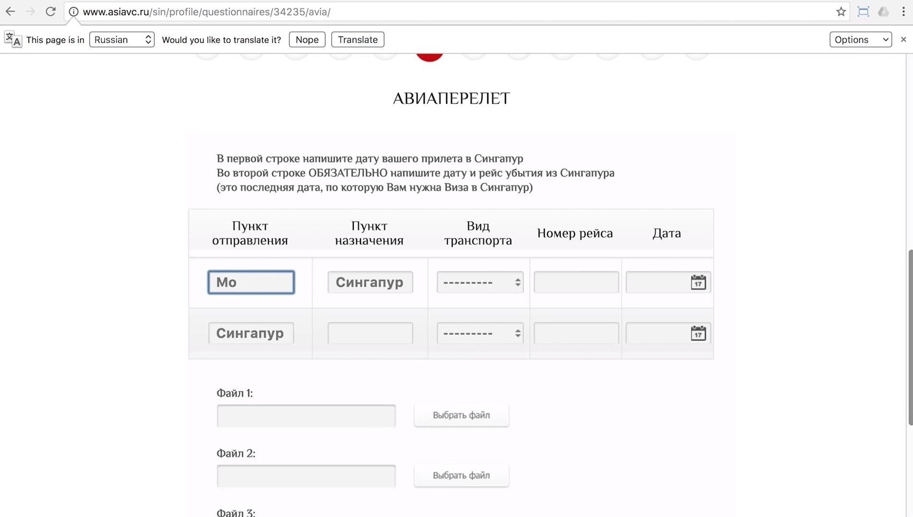Screen dimensions: 913x517
Task: Select transport type in second flight row
Action: click(x=480, y=333)
